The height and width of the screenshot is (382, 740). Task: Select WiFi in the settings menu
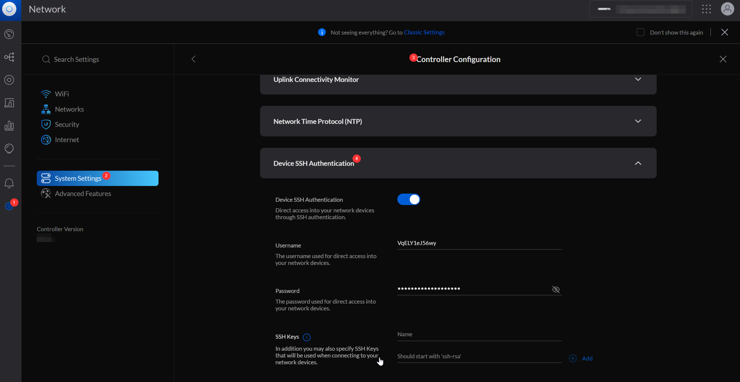(62, 94)
